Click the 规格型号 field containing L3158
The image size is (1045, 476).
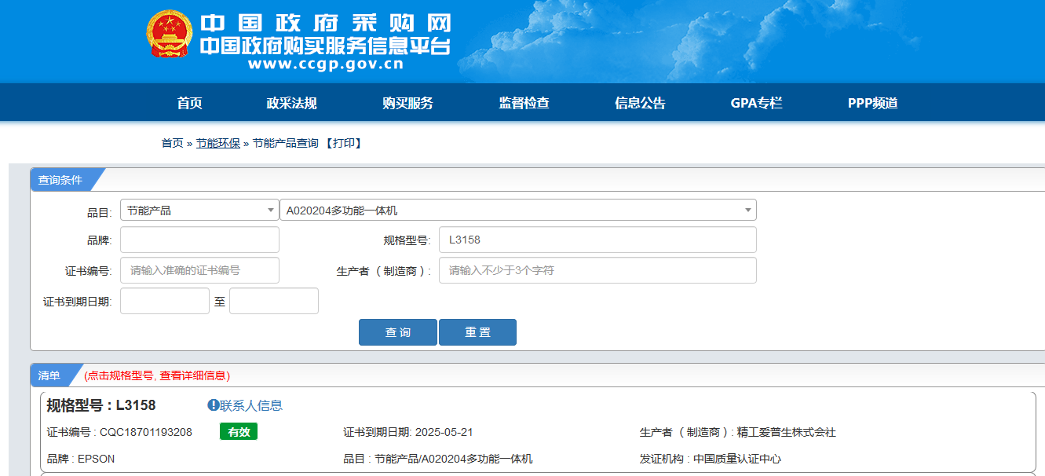(597, 240)
